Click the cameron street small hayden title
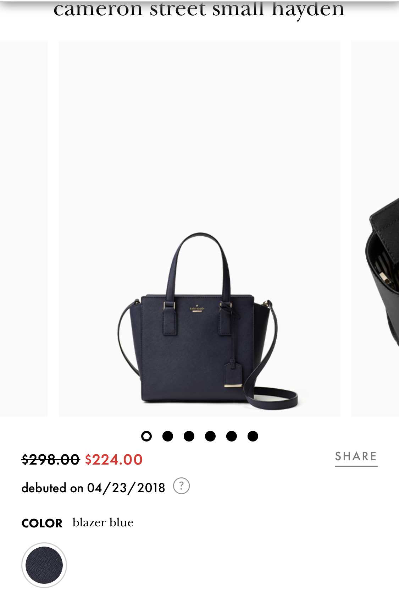 click(x=199, y=9)
